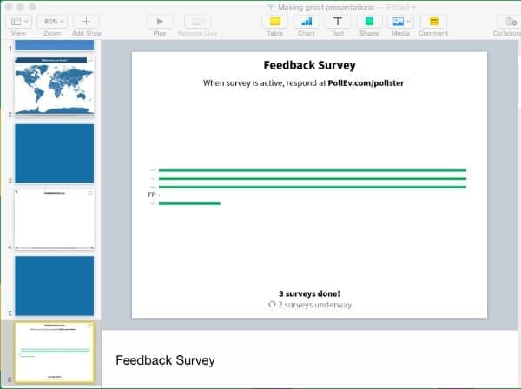The image size is (521, 389).
Task: Select slide 4 Feedback Survey thumbnail
Action: point(54,218)
